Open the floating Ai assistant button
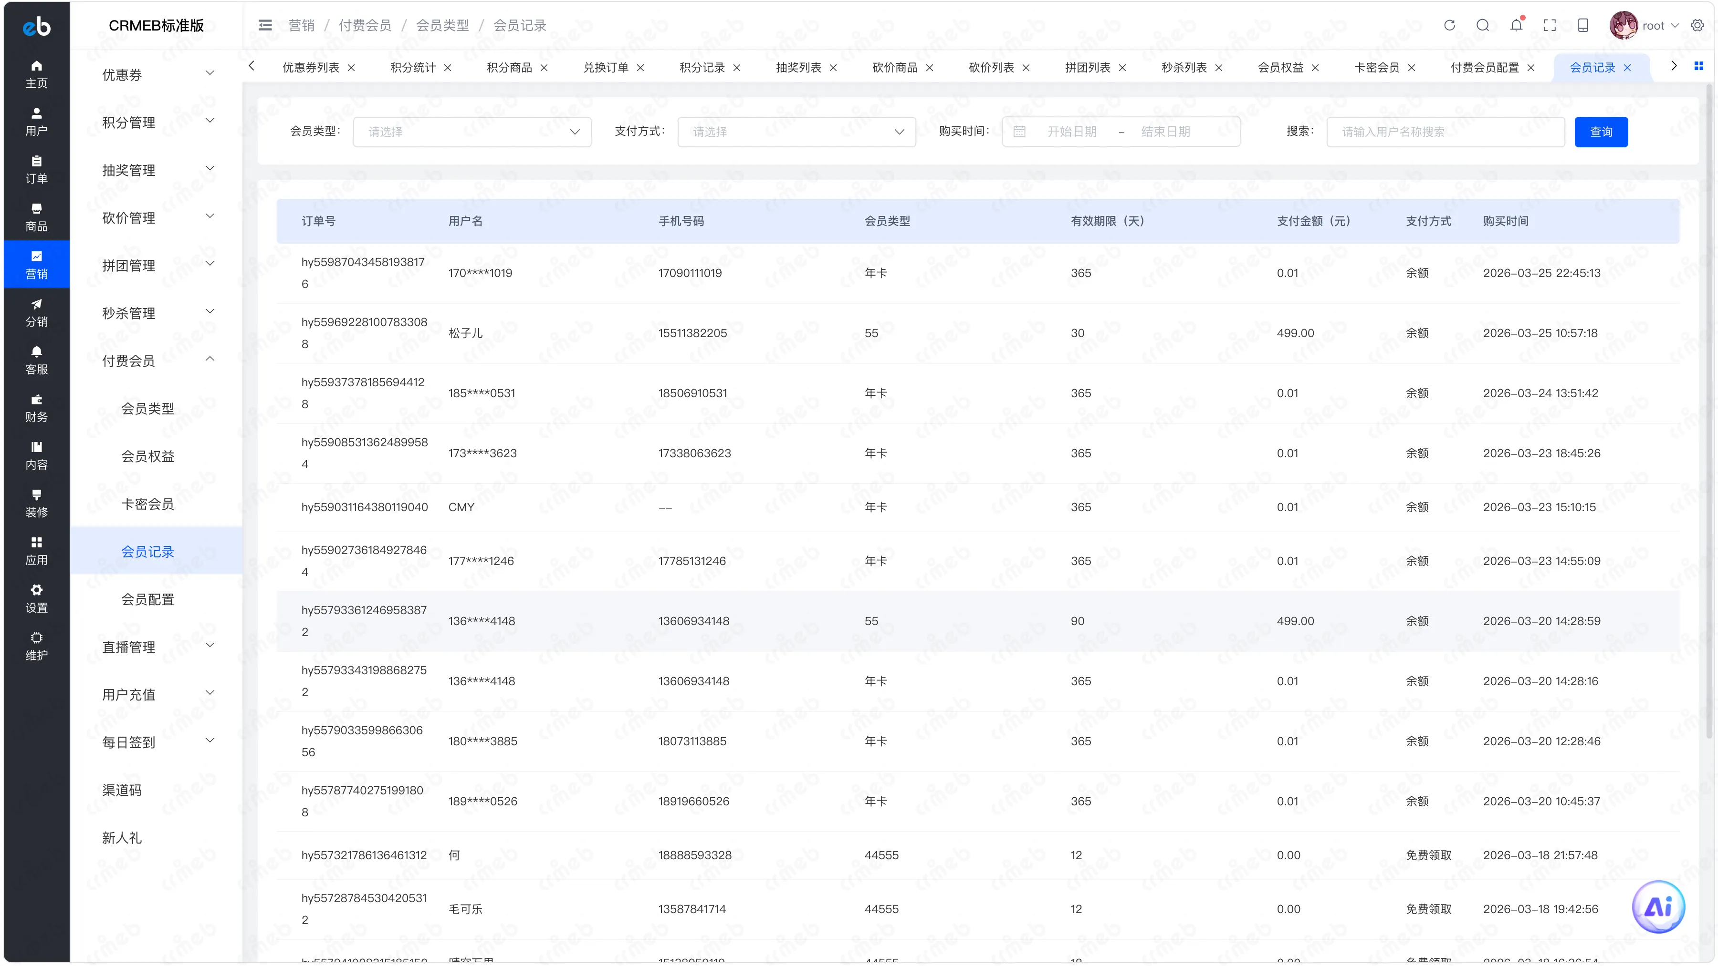This screenshot has width=1718, height=966. coord(1658,907)
